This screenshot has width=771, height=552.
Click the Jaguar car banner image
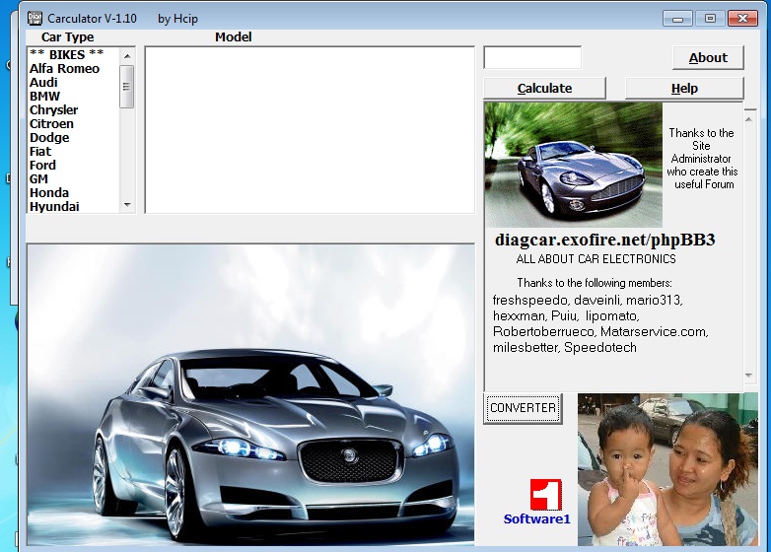(x=250, y=395)
